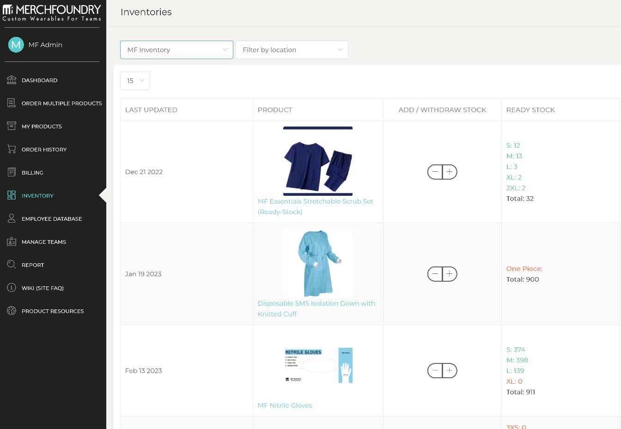The width and height of the screenshot is (621, 429).
Task: Open Report menu item
Action: pos(33,265)
